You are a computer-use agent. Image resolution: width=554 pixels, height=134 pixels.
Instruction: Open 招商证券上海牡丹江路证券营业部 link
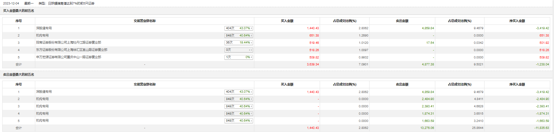(x=69, y=43)
